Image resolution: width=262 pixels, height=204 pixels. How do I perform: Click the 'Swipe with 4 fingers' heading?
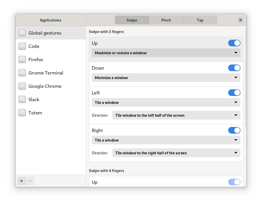click(106, 171)
